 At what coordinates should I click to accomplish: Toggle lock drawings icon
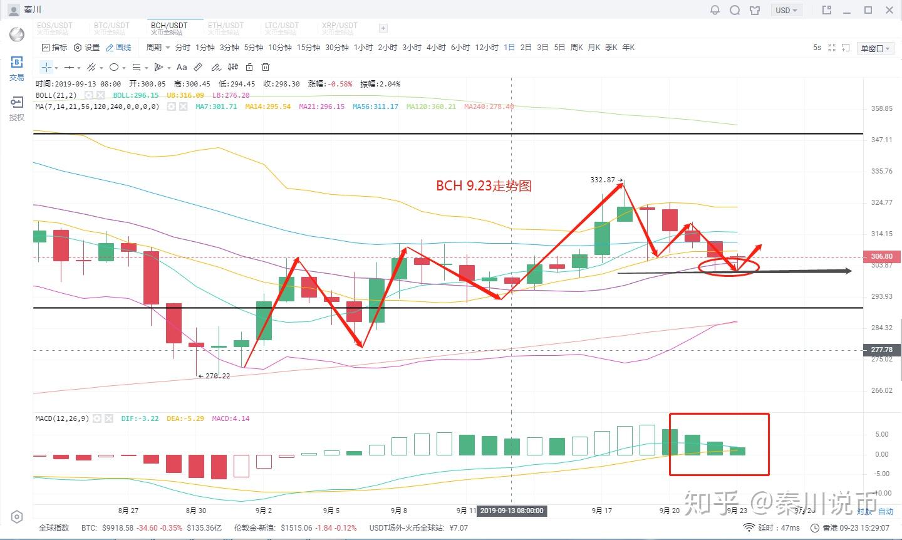tap(249, 67)
